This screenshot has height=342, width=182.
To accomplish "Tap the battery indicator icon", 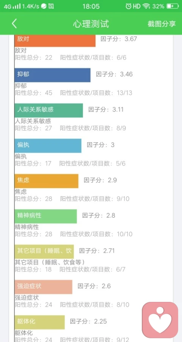I will (173, 6).
